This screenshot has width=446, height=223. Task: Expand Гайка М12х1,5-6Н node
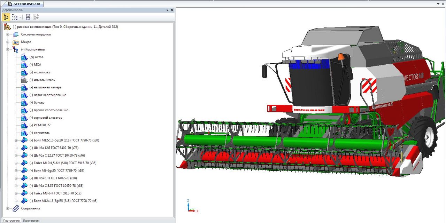click(x=16, y=163)
